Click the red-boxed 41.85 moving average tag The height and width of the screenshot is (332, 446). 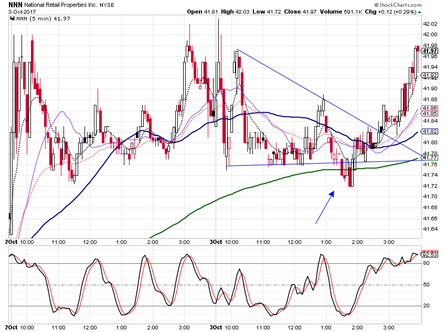[x=430, y=114]
